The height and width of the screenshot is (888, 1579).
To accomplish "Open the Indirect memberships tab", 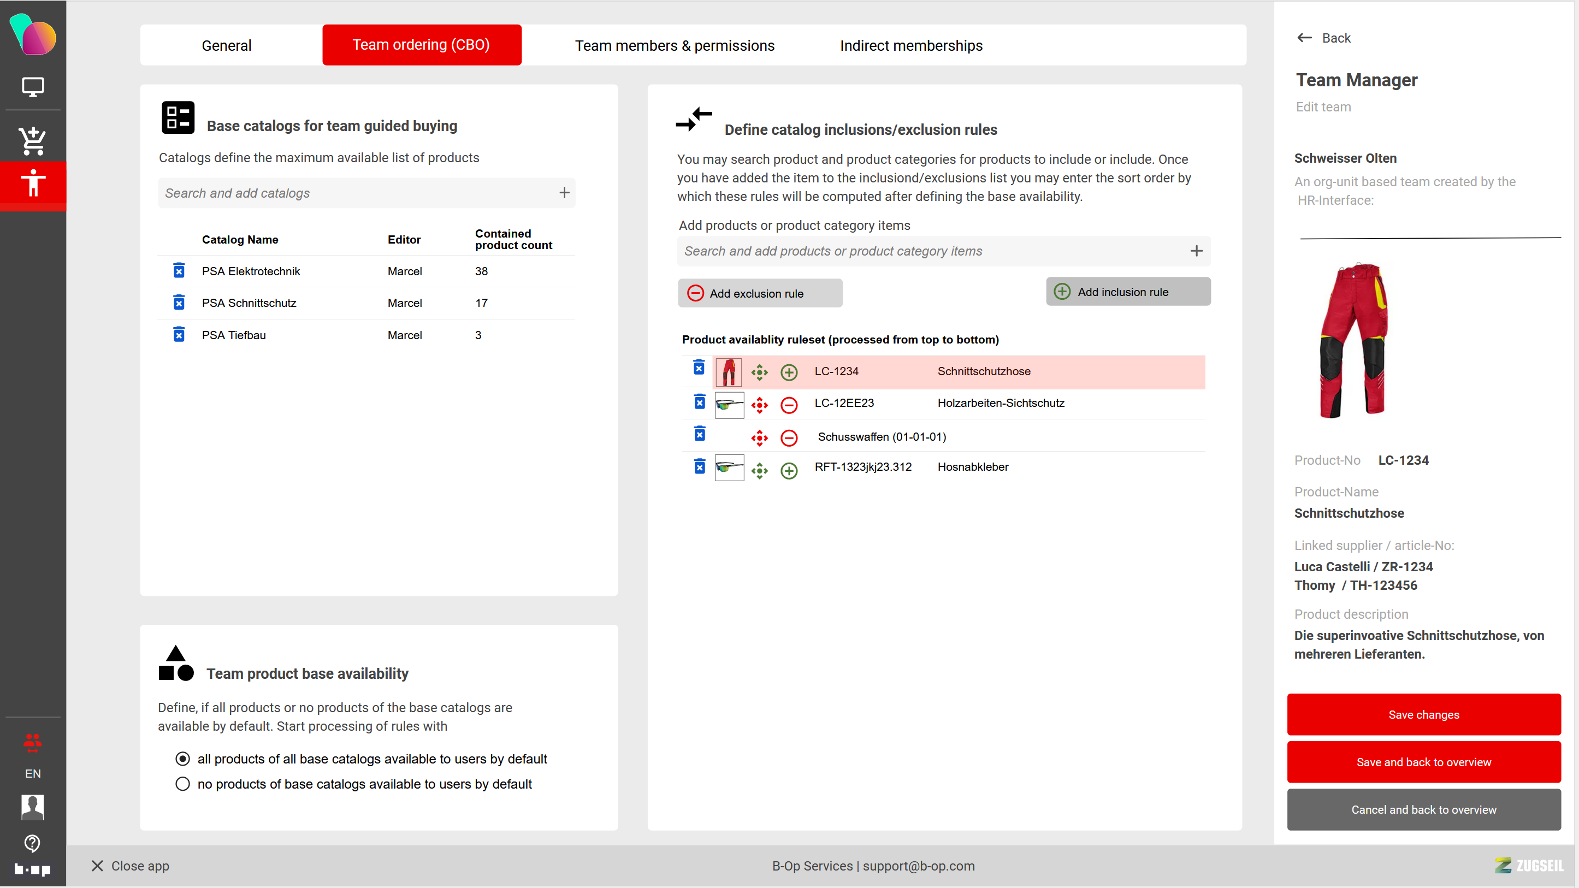I will 910,45.
